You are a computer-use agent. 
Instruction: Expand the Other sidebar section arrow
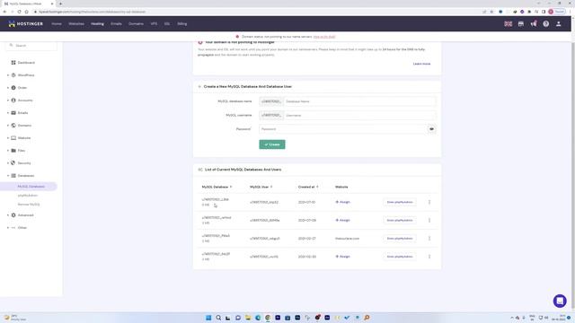[8, 228]
